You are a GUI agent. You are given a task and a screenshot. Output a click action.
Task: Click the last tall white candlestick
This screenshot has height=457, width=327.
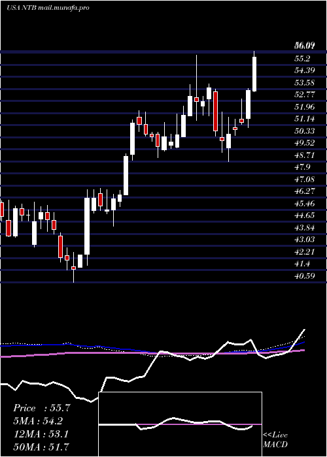tap(254, 74)
